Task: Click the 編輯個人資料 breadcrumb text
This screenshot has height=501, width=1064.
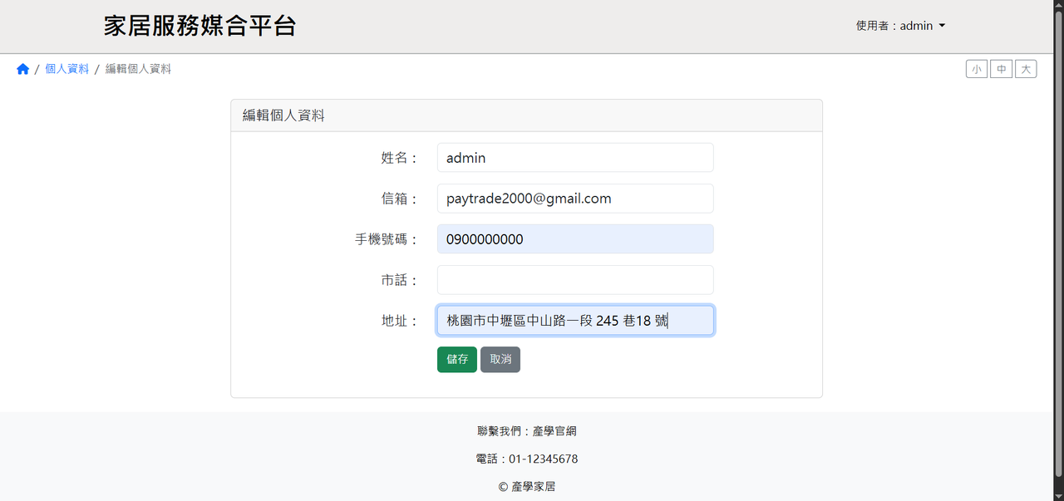Action: [x=138, y=69]
